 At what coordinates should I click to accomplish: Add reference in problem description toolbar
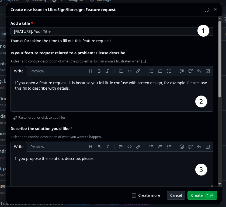[190, 71]
